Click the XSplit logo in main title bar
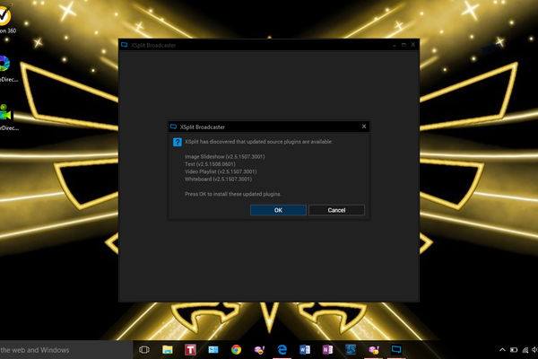The height and width of the screenshot is (359, 538). pyautogui.click(x=125, y=44)
